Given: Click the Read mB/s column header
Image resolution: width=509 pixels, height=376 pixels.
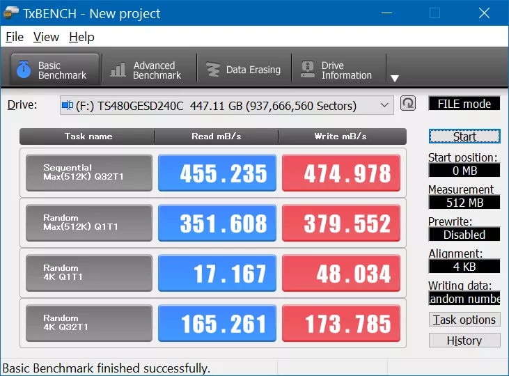Looking at the screenshot, I should [216, 136].
